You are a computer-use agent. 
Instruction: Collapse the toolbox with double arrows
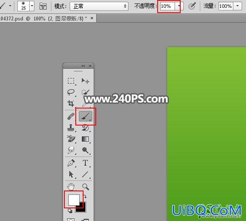[x=83, y=66]
